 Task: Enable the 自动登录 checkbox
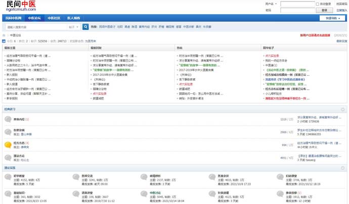[318, 4]
